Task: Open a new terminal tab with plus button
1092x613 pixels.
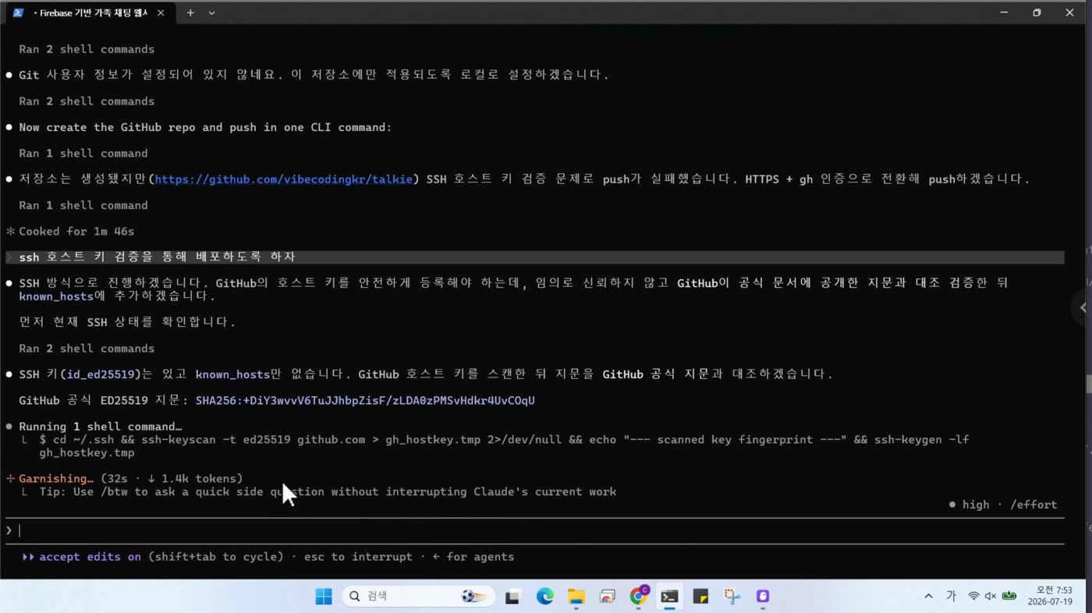Action: pos(190,12)
